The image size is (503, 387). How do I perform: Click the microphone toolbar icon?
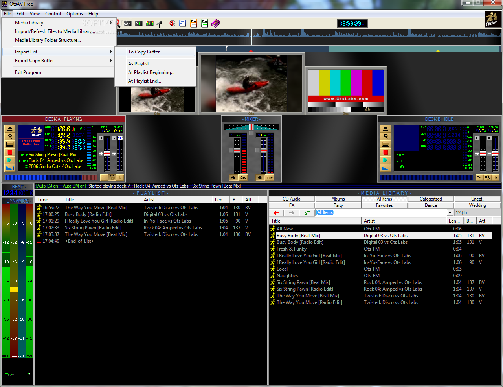[x=160, y=23]
